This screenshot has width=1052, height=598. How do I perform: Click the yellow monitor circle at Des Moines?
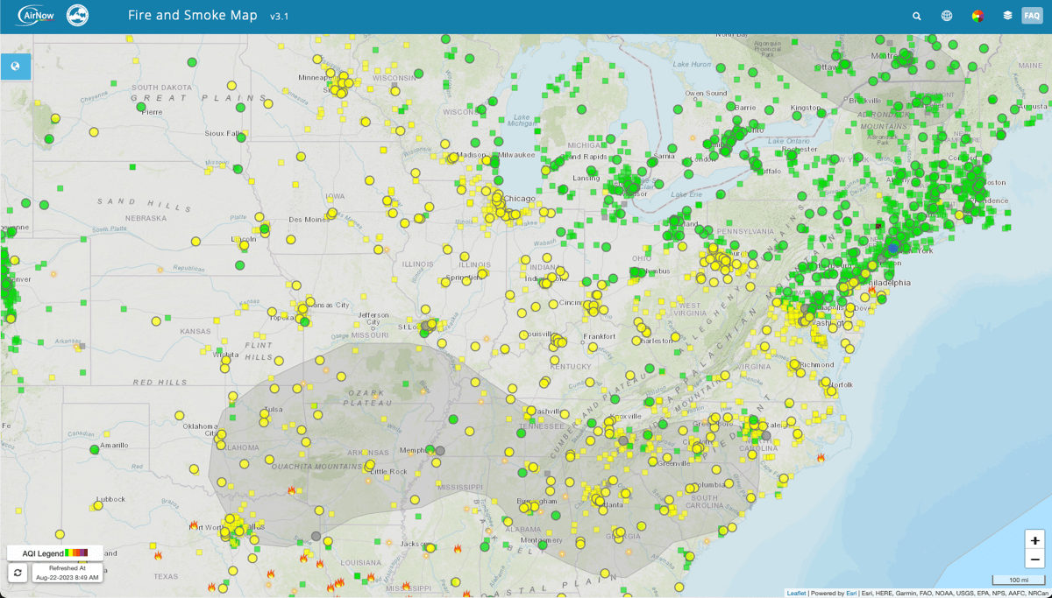click(332, 213)
